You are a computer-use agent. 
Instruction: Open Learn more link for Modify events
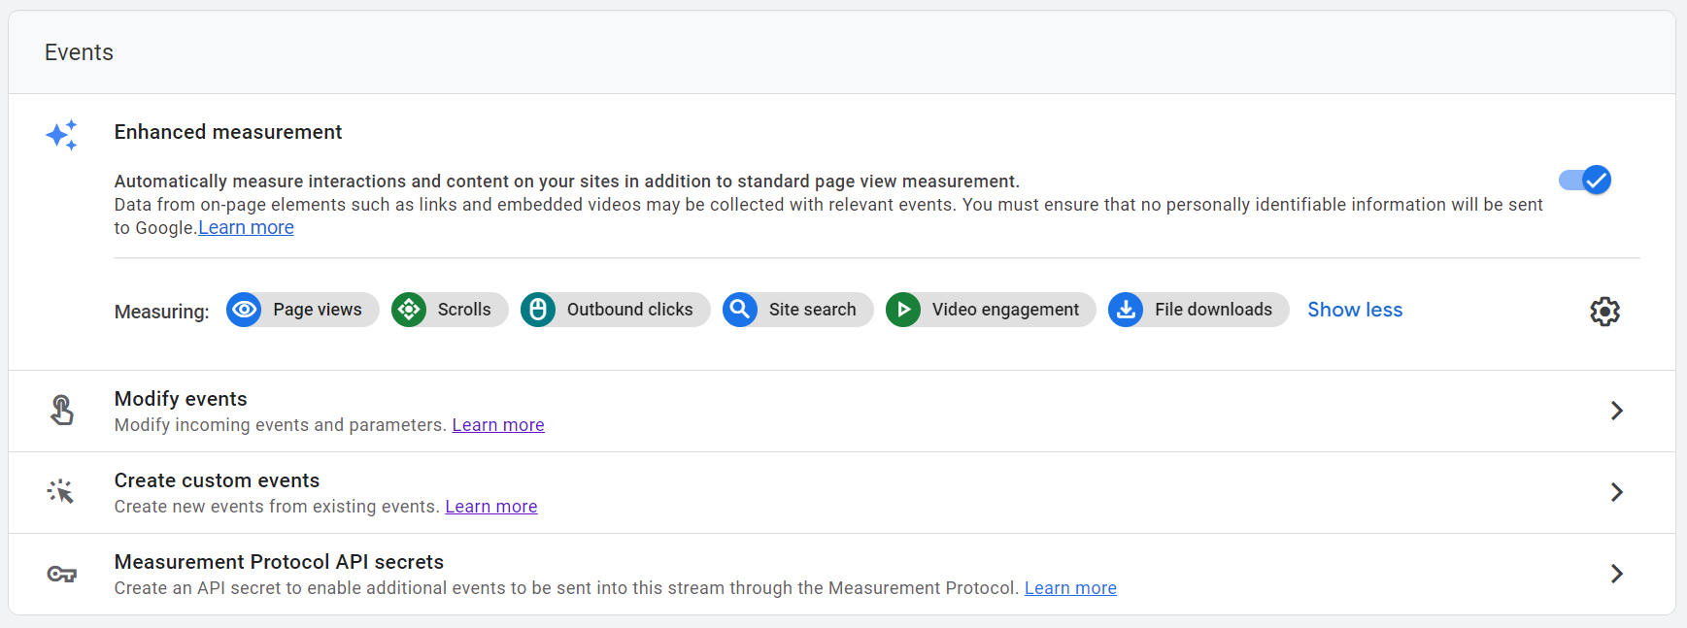pyautogui.click(x=498, y=425)
